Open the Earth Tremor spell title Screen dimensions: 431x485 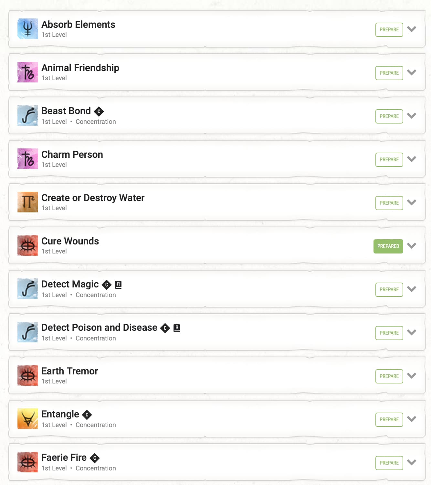point(70,371)
